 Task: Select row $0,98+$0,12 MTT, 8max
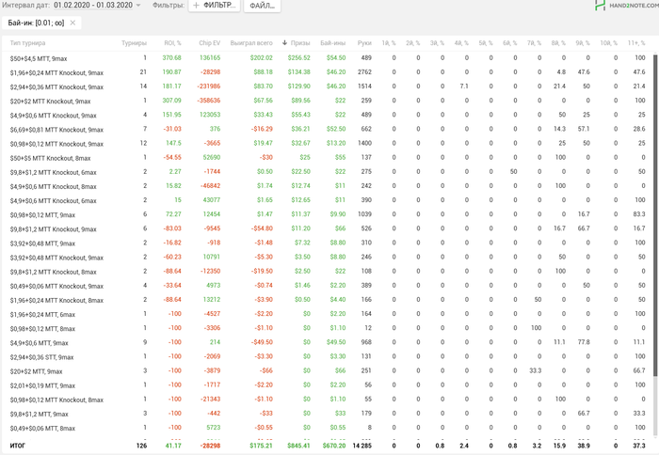328,329
